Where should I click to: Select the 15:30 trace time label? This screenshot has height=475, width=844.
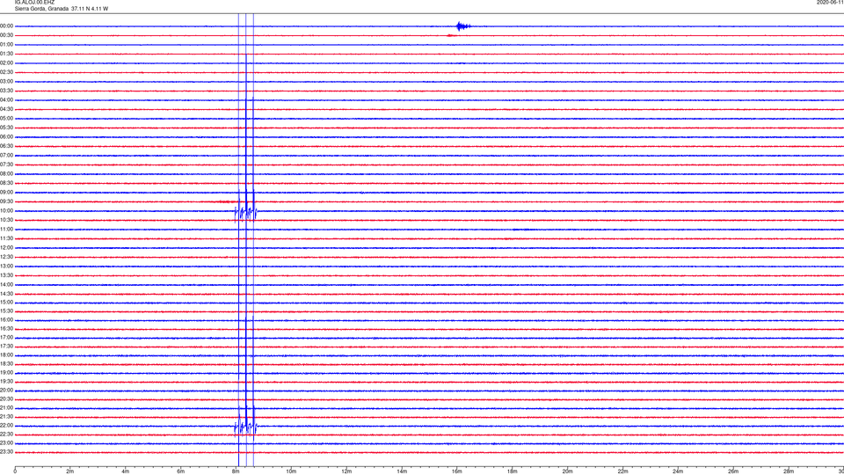[x=6, y=311]
